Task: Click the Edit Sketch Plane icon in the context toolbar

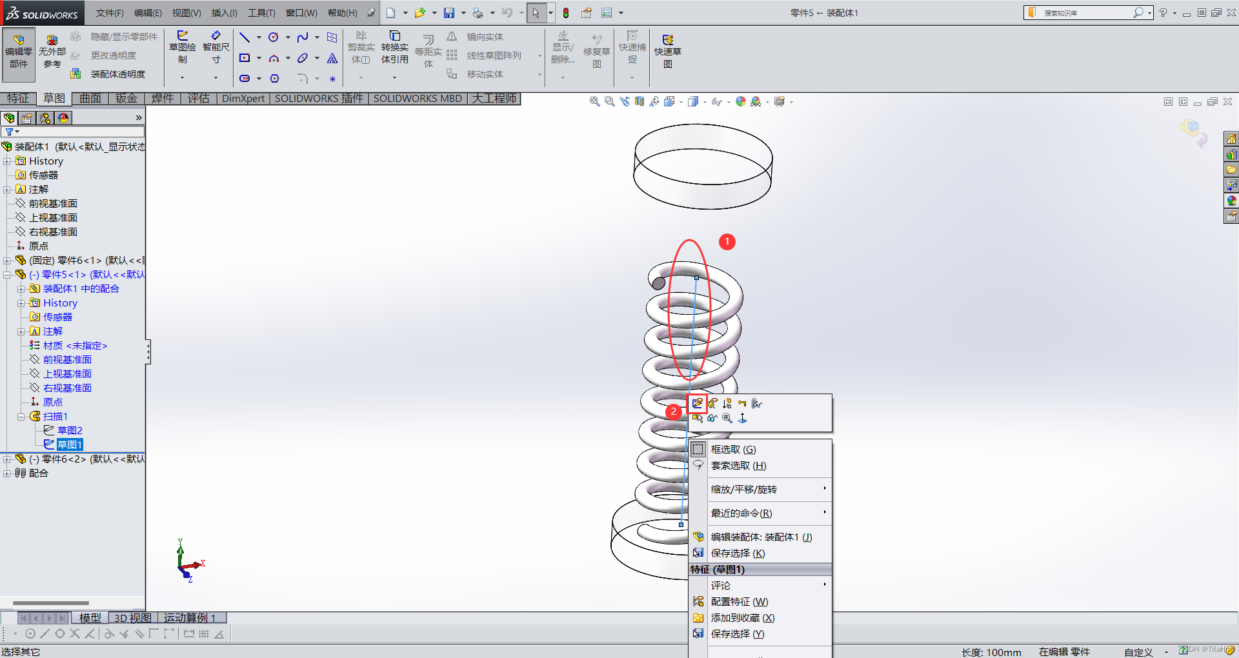Action: point(712,403)
